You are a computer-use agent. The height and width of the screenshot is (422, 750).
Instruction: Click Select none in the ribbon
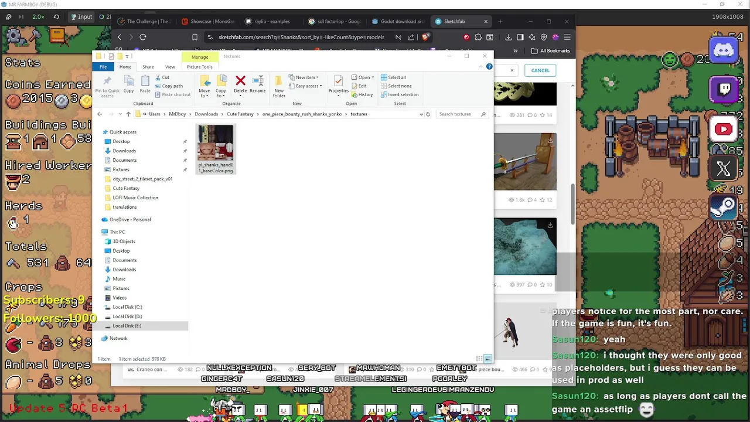396,86
